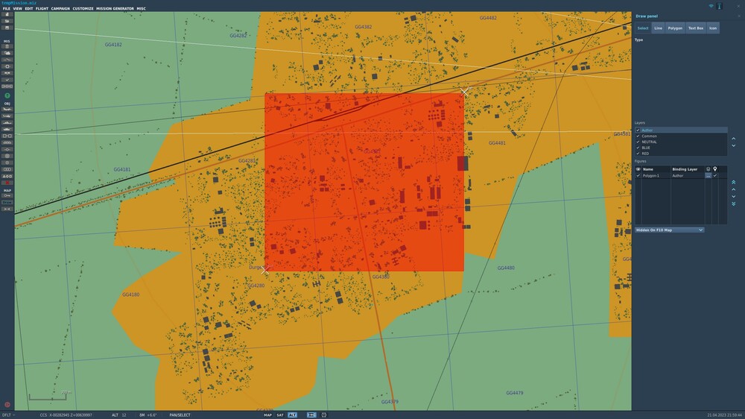Click the checkmark icon in MIS section
This screenshot has width=745, height=419.
click(x=7, y=80)
